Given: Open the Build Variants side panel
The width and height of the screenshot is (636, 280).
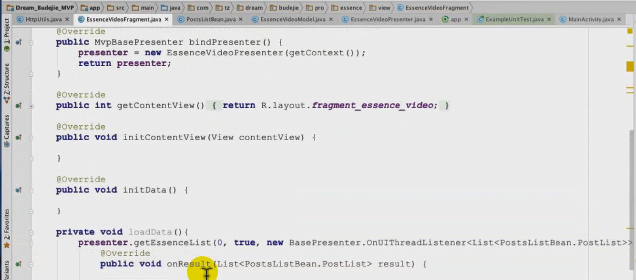Looking at the screenshot, I should click(7, 271).
